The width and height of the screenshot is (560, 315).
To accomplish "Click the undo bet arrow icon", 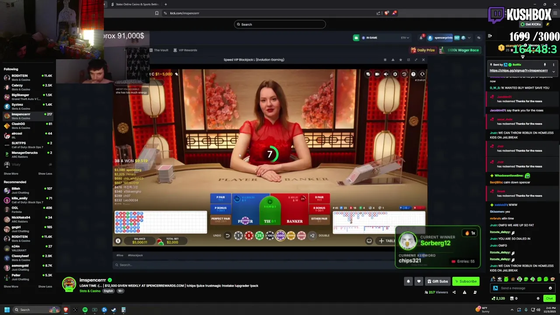I will pyautogui.click(x=227, y=236).
